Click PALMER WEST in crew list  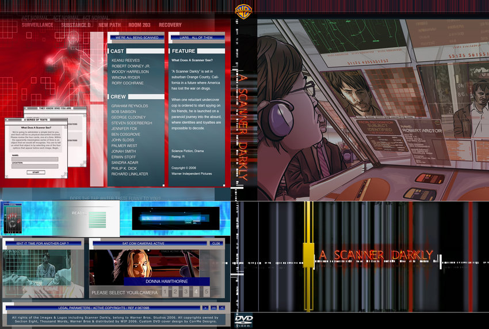point(124,146)
